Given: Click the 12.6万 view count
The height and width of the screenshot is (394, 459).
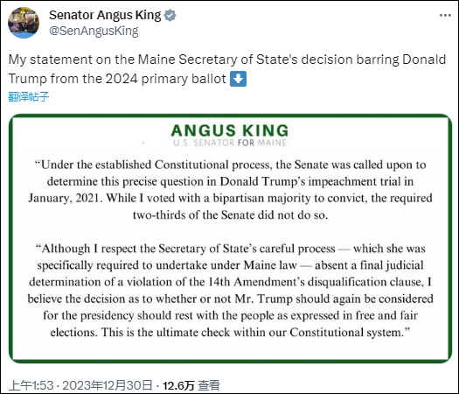Looking at the screenshot, I should click(x=178, y=385).
